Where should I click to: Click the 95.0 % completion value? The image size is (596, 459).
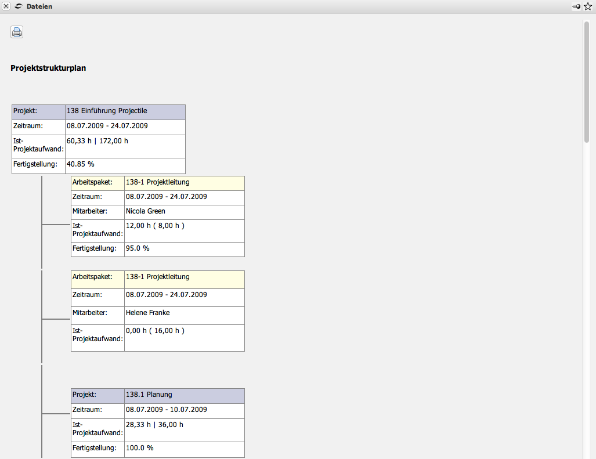click(138, 248)
